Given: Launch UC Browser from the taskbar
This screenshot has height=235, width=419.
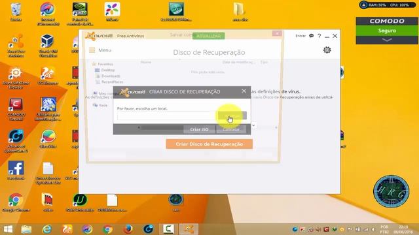Looking at the screenshot, I should (x=67, y=229).
